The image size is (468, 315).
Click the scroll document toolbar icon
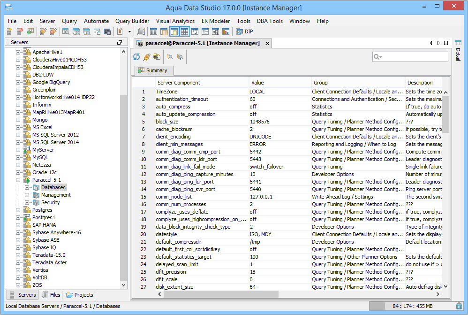141,31
